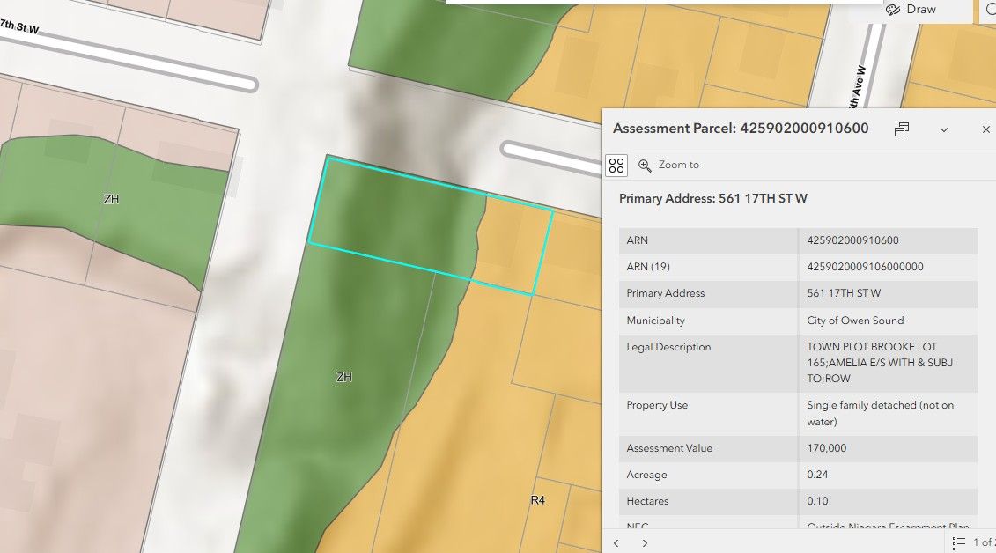The image size is (996, 553).
Task: Click Zoom to for selected parcel
Action: point(668,165)
